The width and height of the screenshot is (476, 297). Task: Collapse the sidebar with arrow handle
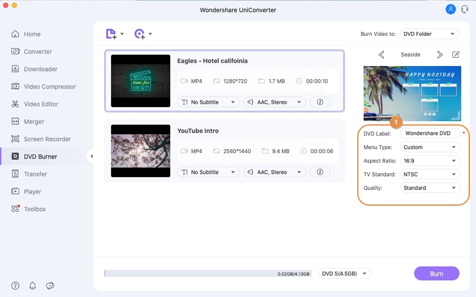click(x=92, y=156)
